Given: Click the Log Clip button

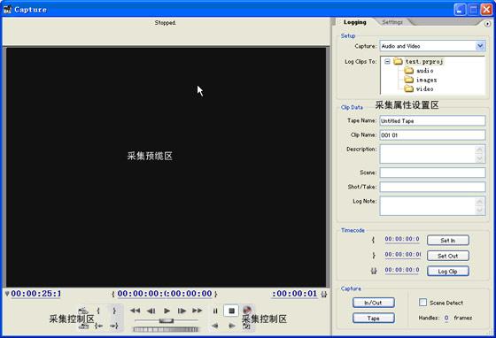Looking at the screenshot, I should [448, 272].
